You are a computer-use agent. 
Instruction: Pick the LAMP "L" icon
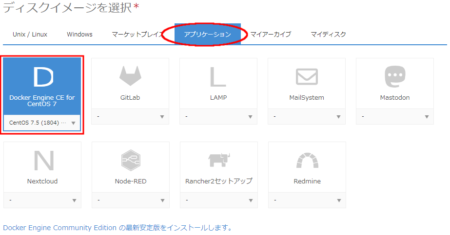coord(218,77)
